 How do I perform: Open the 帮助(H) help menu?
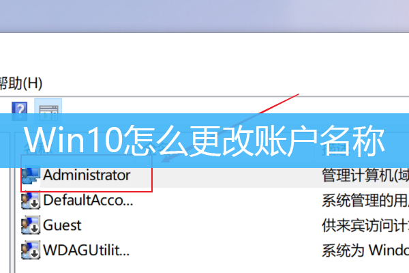(20, 83)
